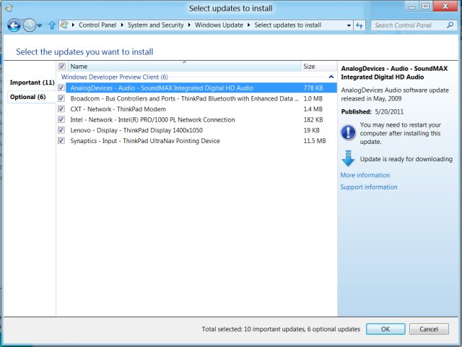
Task: Click the Control Panel icon in address bar
Action: (64, 25)
